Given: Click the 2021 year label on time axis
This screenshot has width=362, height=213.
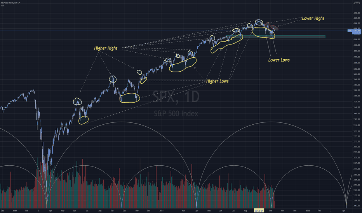Looking at the screenshot, I should point(161,210).
